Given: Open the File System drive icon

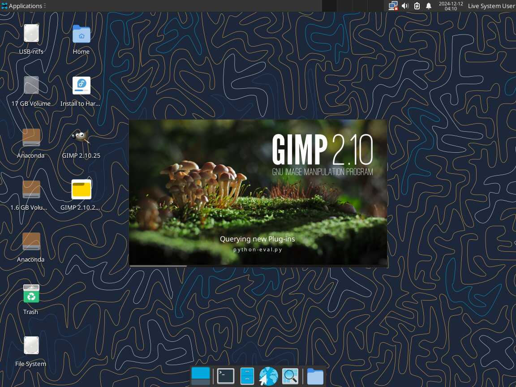Looking at the screenshot, I should (31, 345).
